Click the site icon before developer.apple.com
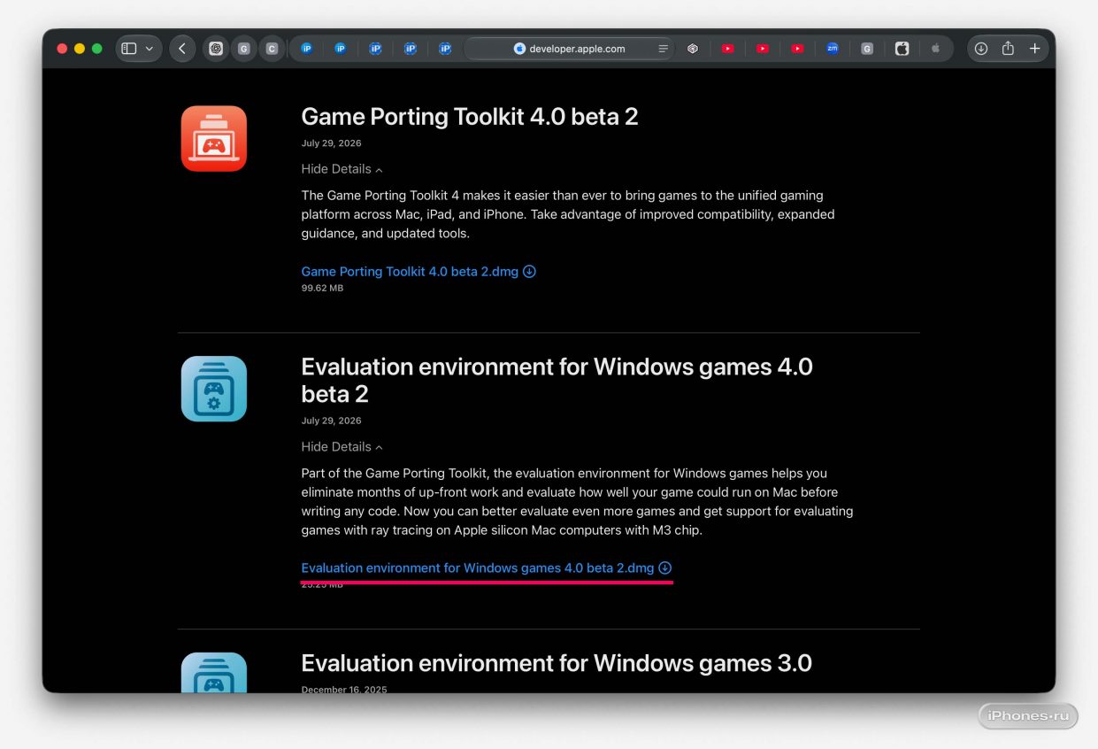This screenshot has height=749, width=1098. 519,49
